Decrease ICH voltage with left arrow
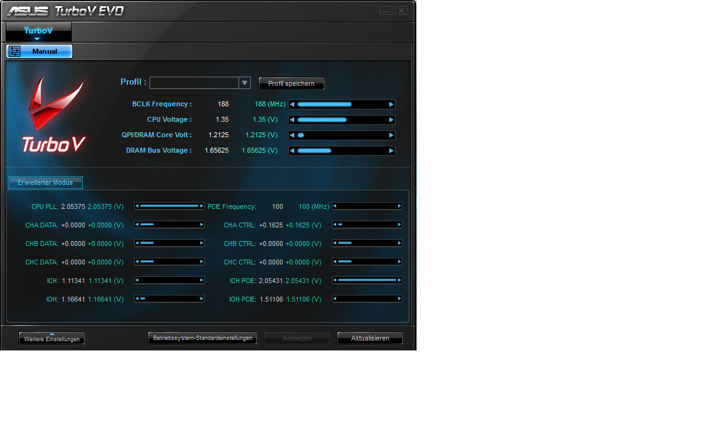Image resolution: width=712 pixels, height=445 pixels. pyautogui.click(x=137, y=281)
